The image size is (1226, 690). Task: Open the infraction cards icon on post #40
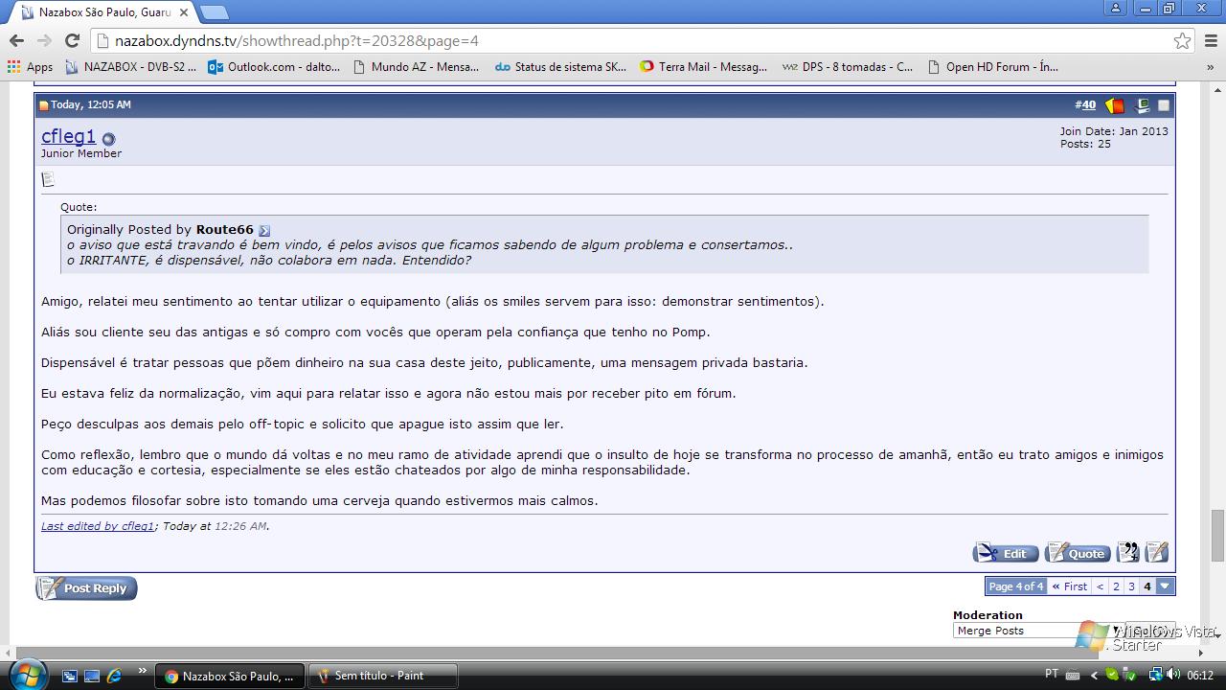pos(1114,105)
